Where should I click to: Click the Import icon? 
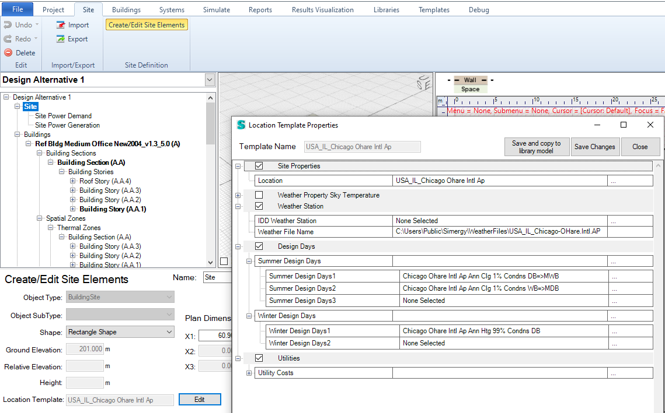pos(61,25)
